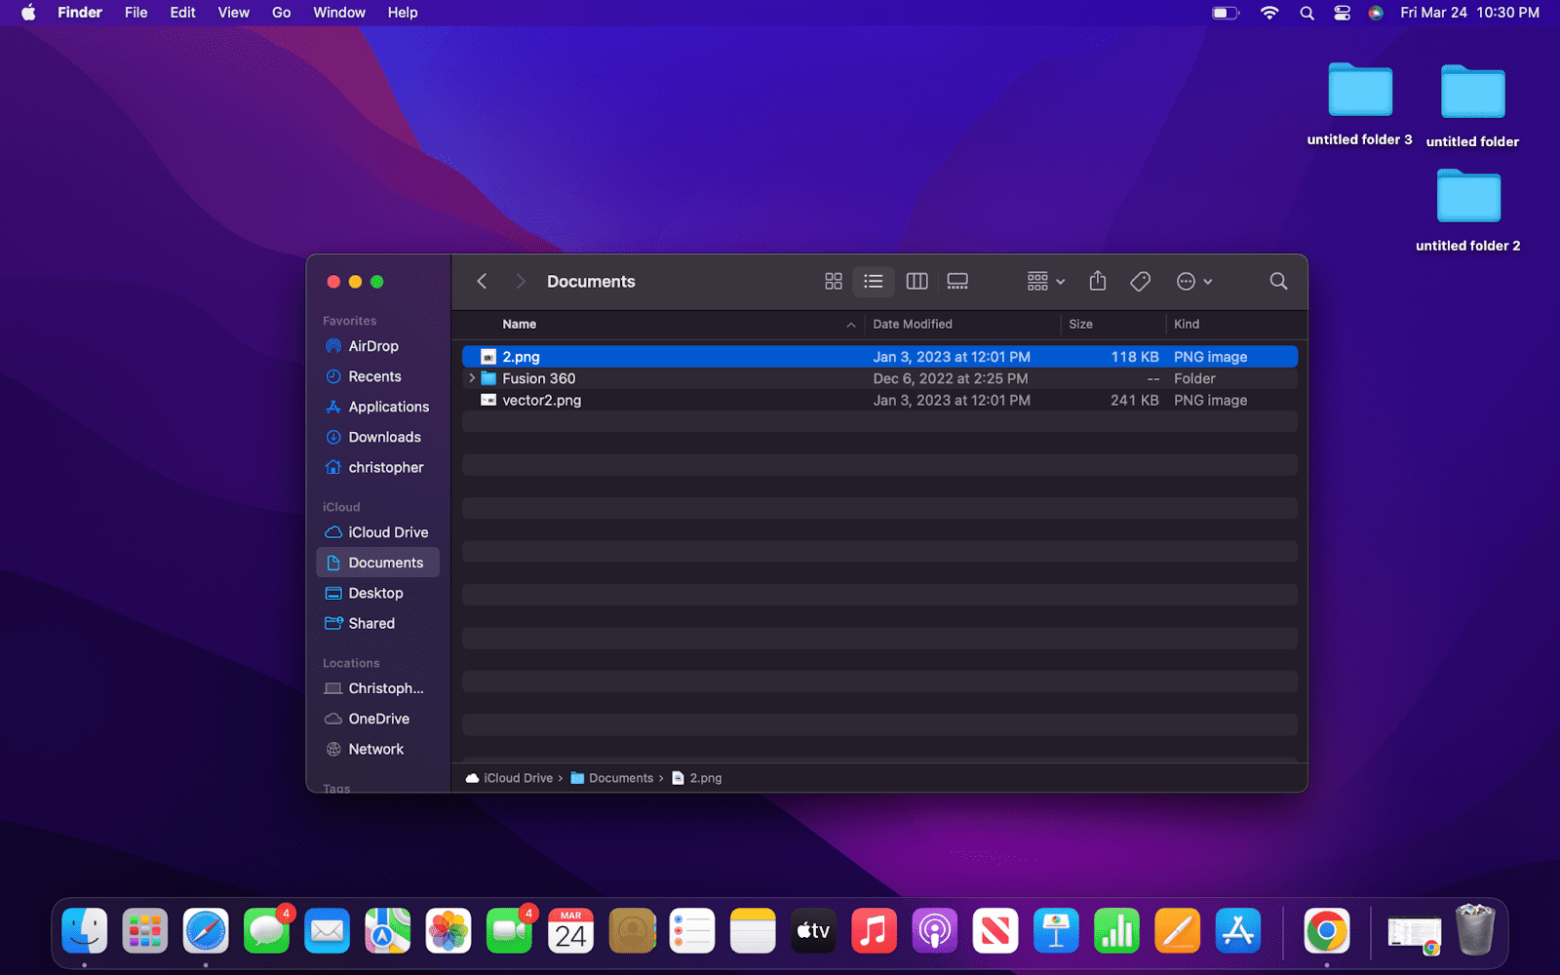Open Safari from the Dock

click(206, 932)
